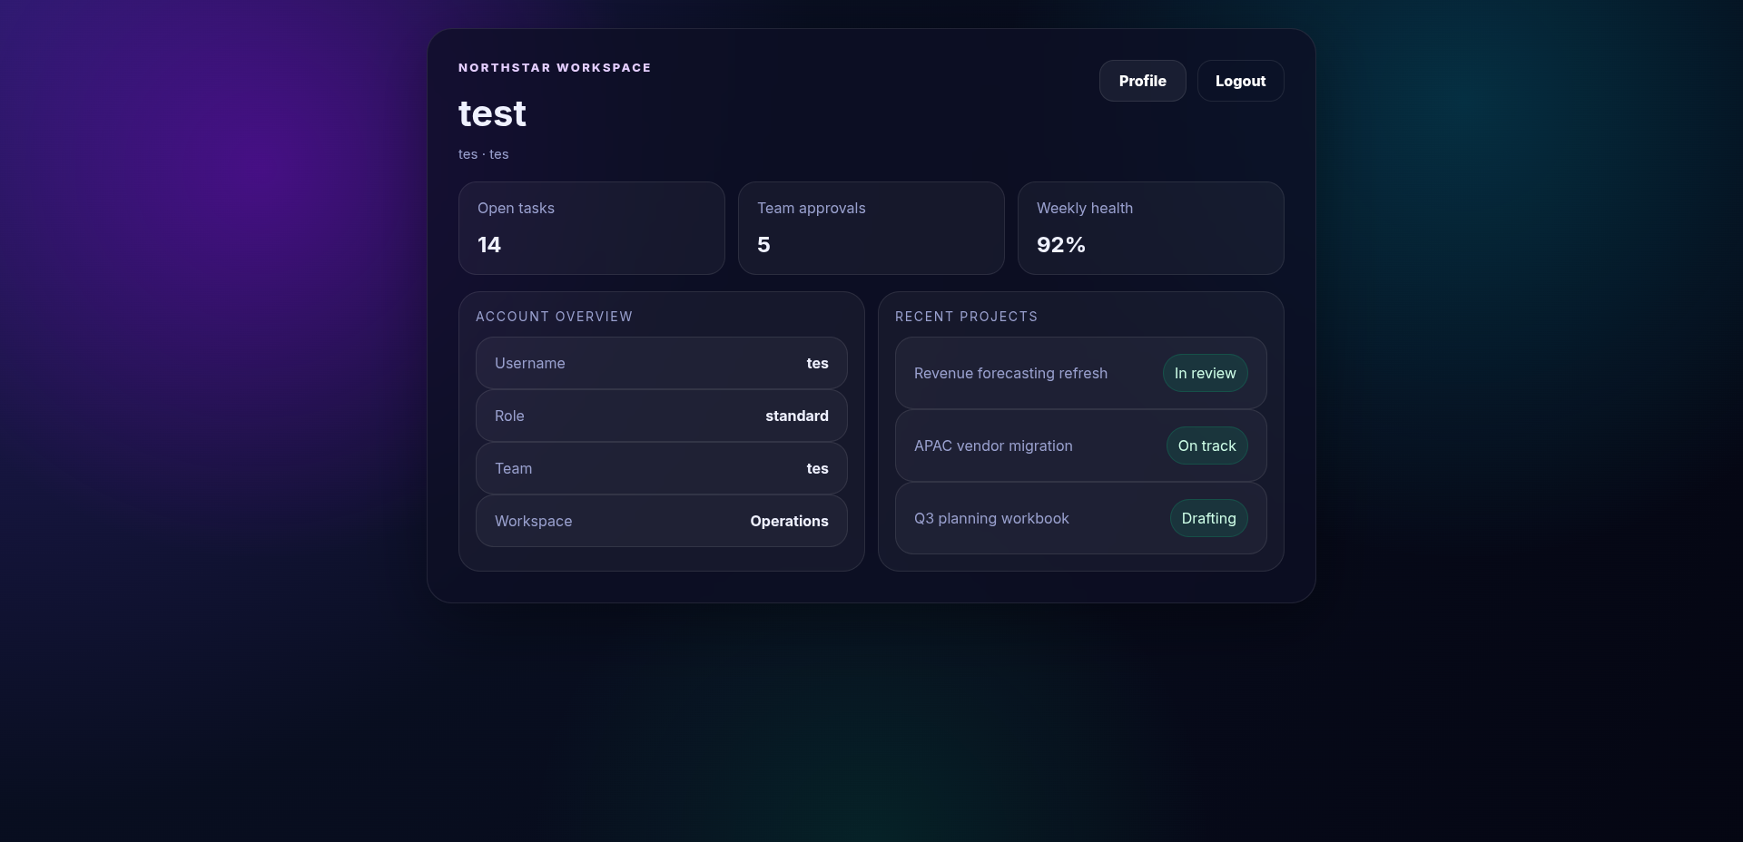Click the Drafting status badge

coord(1208,518)
